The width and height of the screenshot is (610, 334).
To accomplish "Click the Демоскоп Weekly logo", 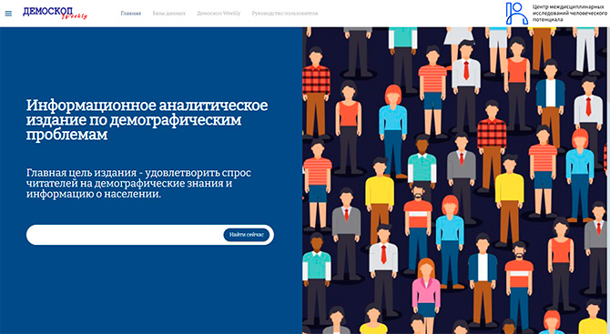I will [55, 13].
